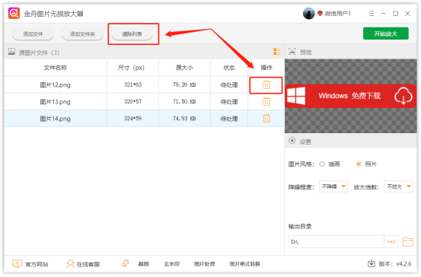This screenshot has width=421, height=277.
Task: Click 清除列表 button
Action: (x=132, y=34)
